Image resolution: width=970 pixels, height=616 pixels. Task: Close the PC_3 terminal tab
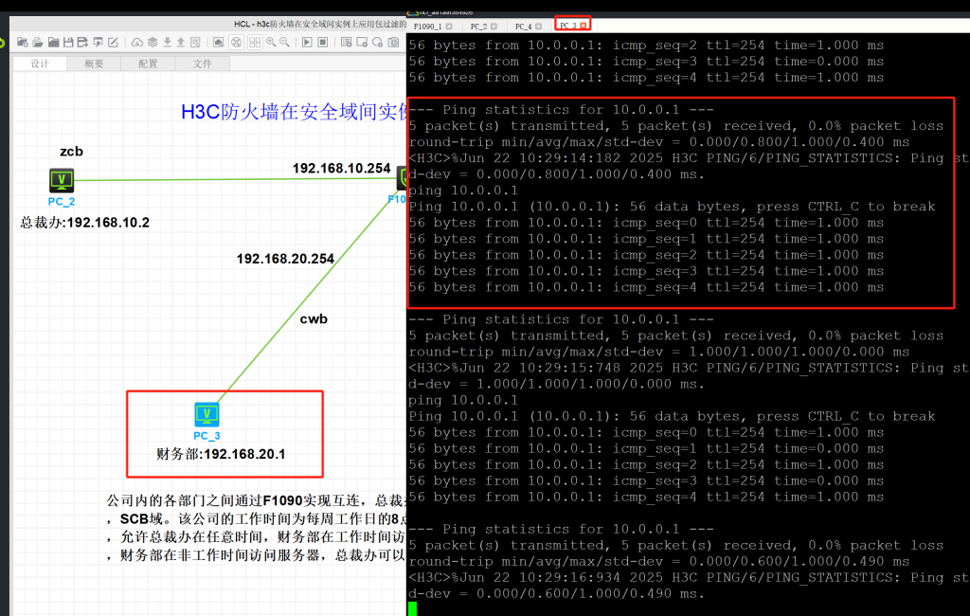pyautogui.click(x=583, y=26)
